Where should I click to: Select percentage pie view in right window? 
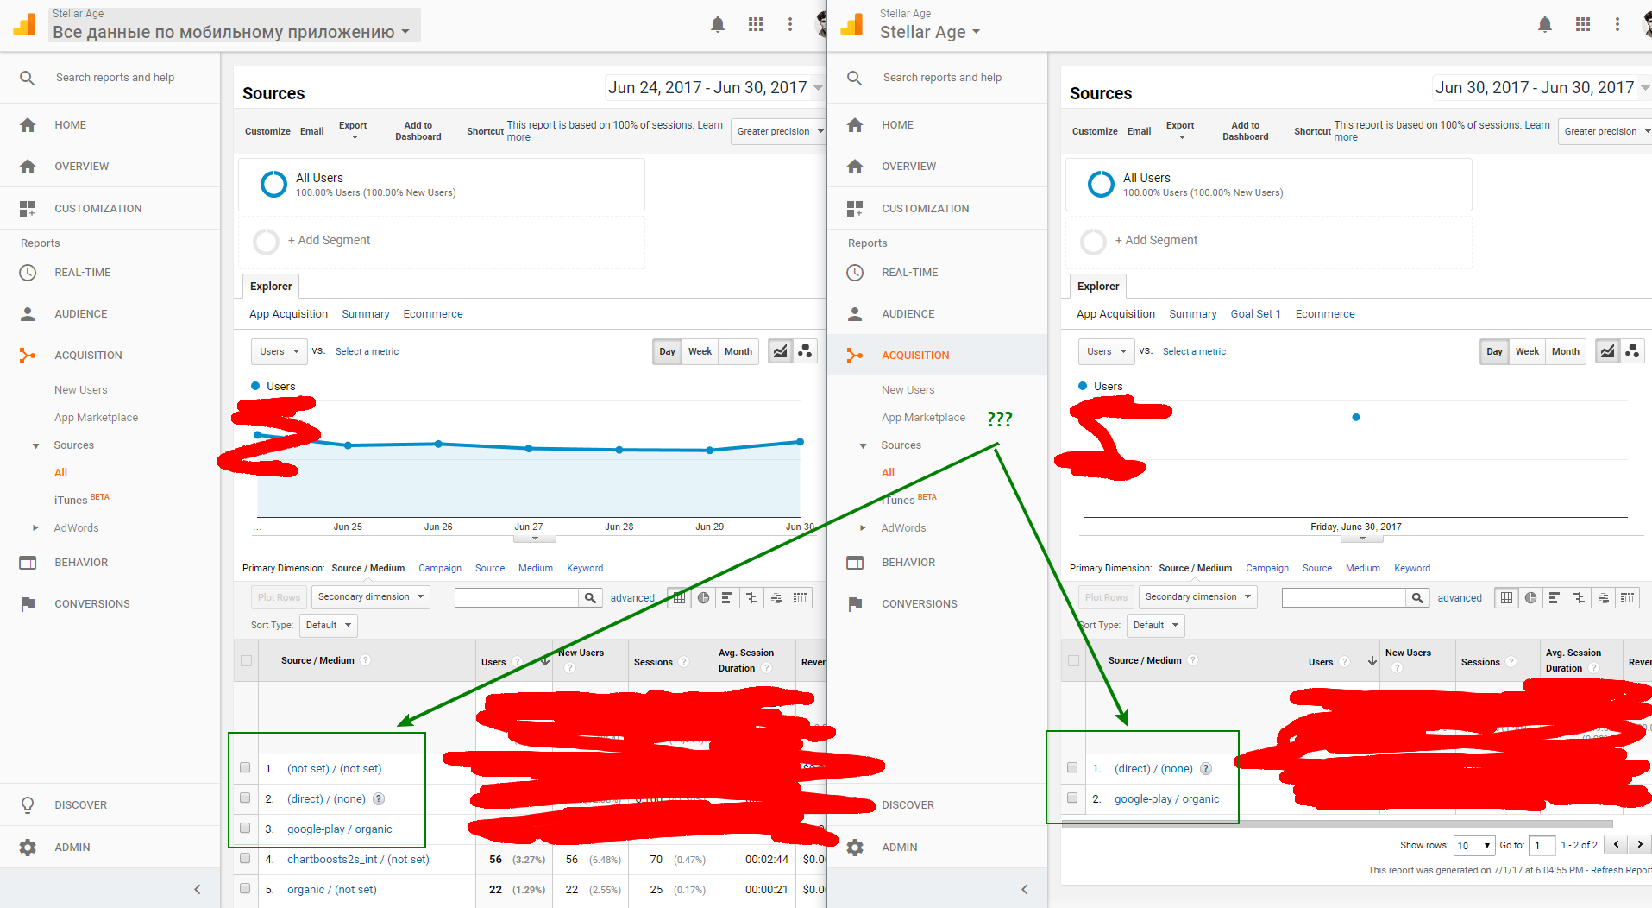1530,597
